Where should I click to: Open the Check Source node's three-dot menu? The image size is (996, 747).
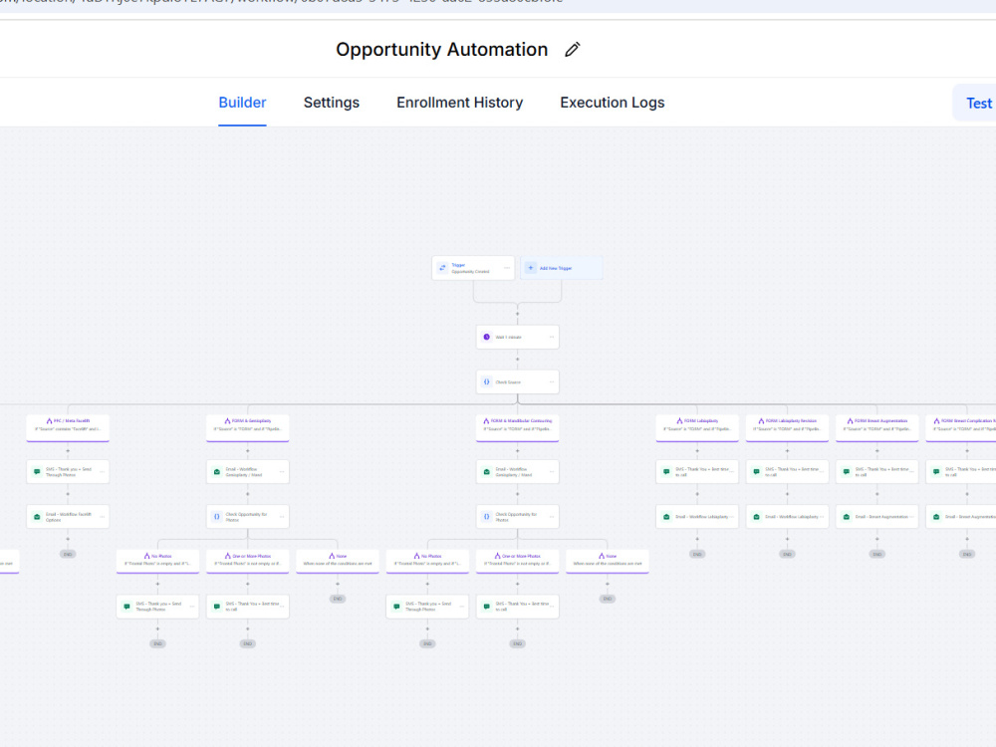pos(552,382)
